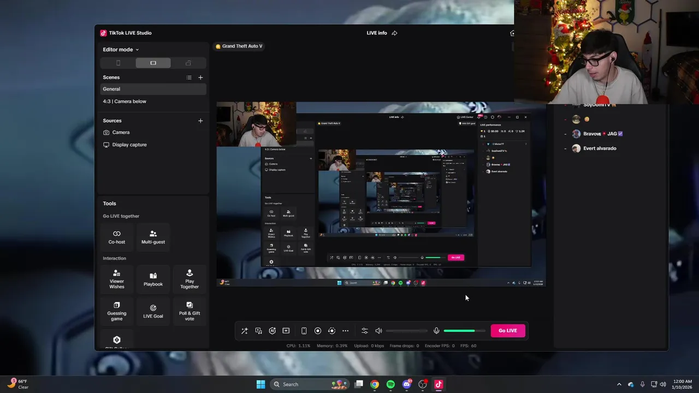699x393 pixels.
Task: Open the LIVE Goal tool
Action: (x=153, y=311)
